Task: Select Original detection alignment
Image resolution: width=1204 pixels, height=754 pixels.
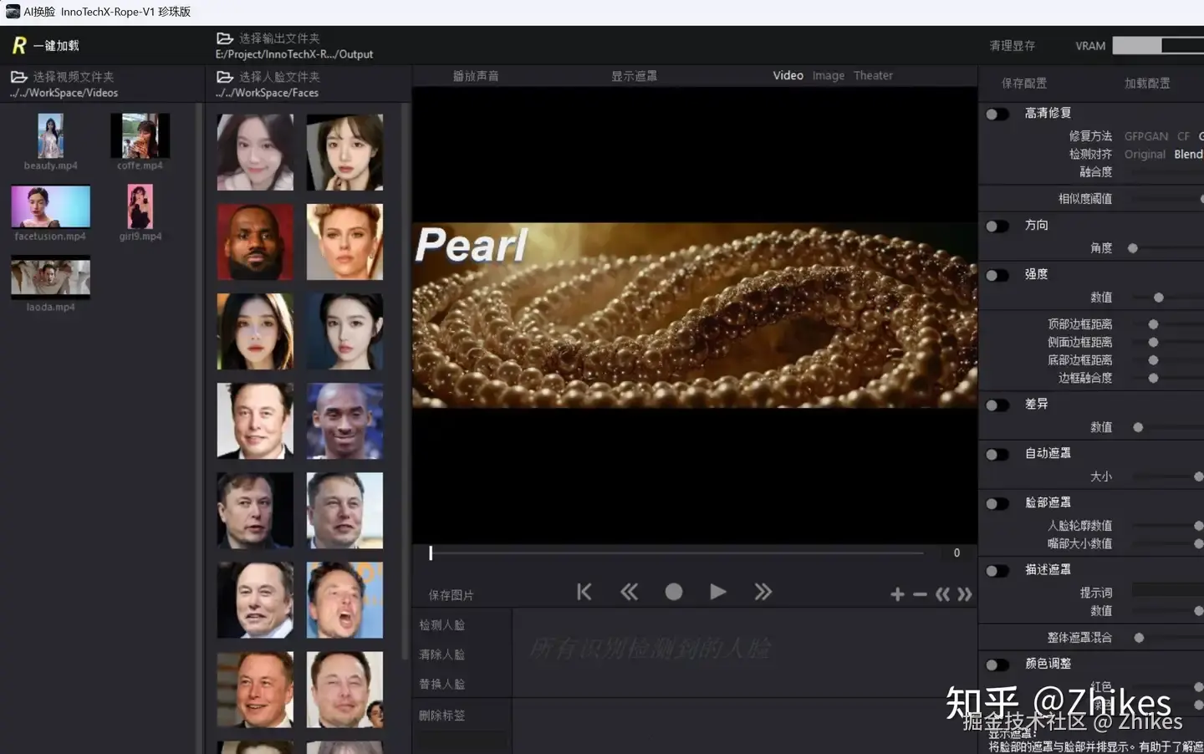Action: [1145, 155]
